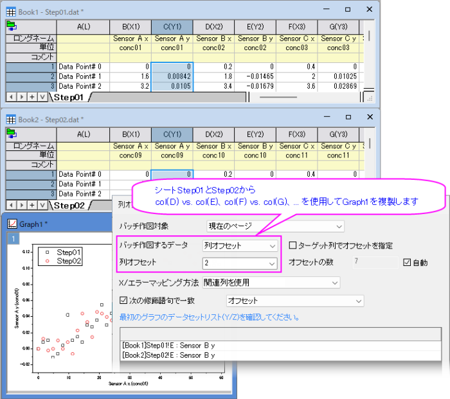Image resolution: width=450 pixels, height=399 pixels.
Task: Open the バッチ作図するデータ dropdown
Action: (x=240, y=246)
